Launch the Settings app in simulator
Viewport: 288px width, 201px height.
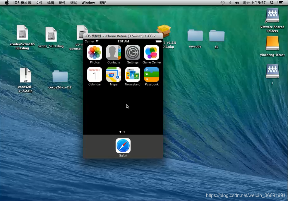[x=133, y=53]
